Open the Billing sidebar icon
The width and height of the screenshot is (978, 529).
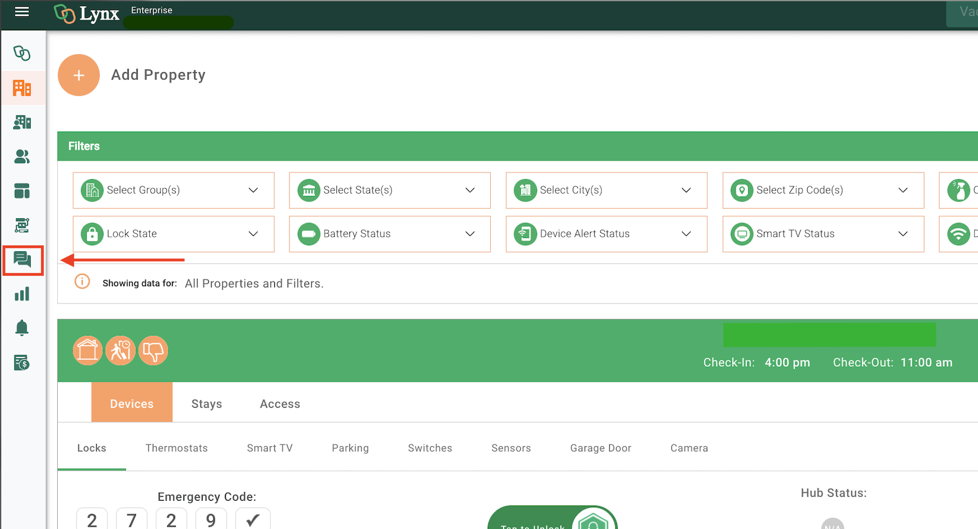(x=22, y=362)
